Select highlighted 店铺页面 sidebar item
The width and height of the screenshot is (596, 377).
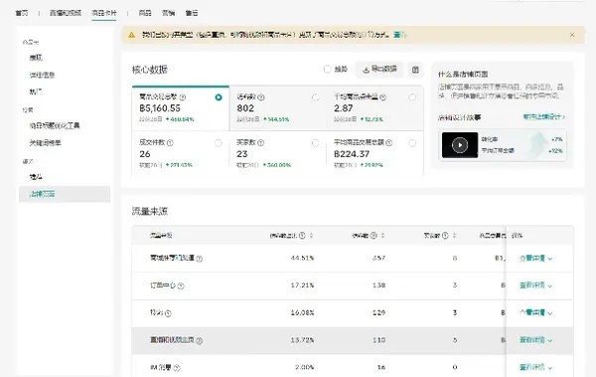[65, 194]
